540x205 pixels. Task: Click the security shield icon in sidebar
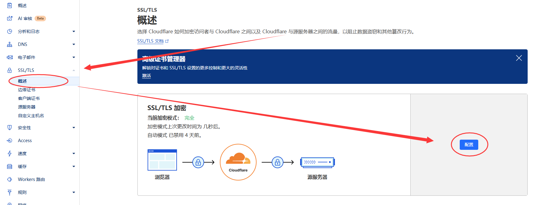pos(10,128)
